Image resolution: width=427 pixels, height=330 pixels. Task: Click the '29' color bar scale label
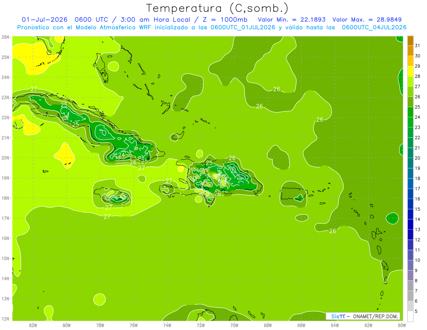[x=417, y=66]
